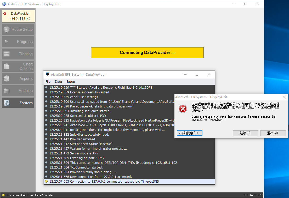This screenshot has height=198, width=289.
Task: Select Route Setup in the sidebar
Action: [18, 29]
